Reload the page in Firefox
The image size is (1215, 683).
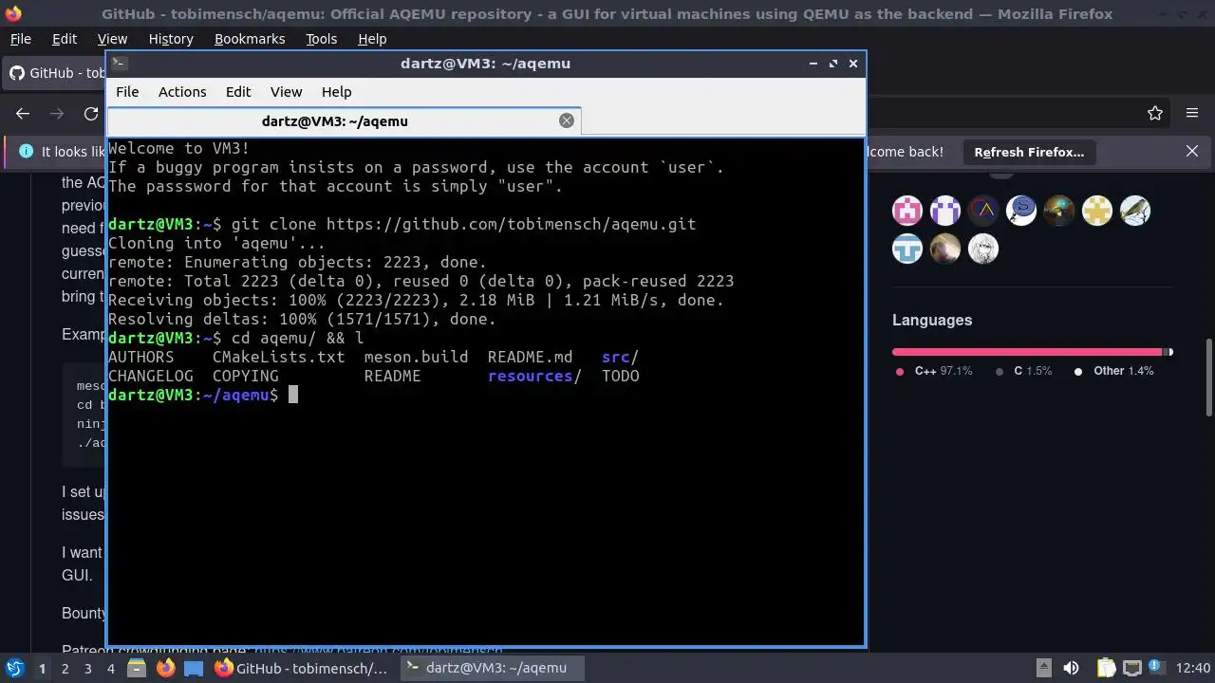click(x=91, y=113)
